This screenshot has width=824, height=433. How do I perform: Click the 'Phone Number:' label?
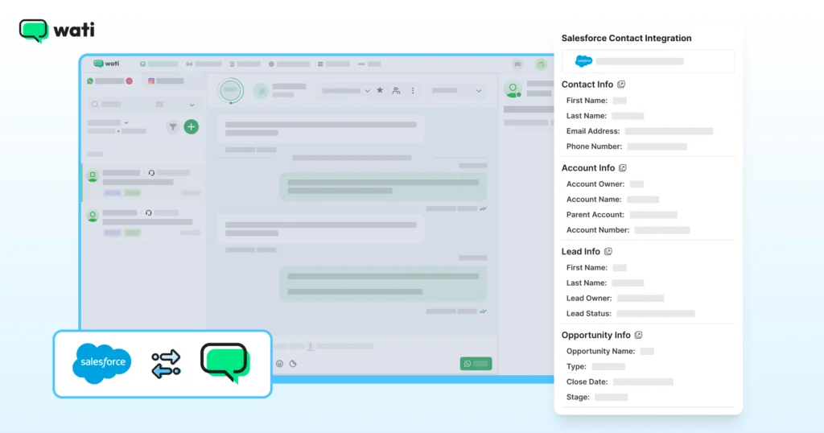(594, 146)
